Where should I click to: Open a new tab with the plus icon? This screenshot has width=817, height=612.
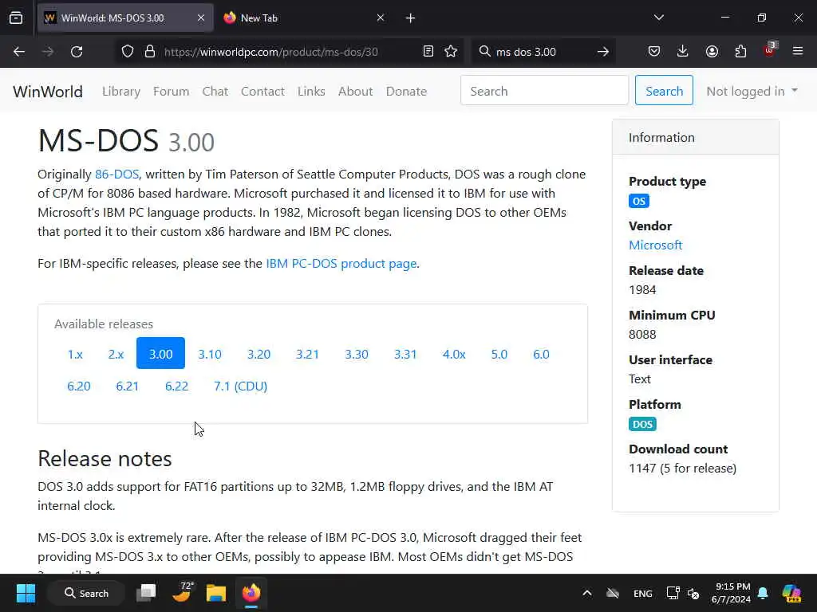pos(411,18)
